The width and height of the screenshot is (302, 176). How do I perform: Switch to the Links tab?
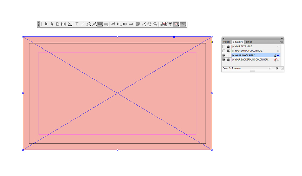pos(249,42)
